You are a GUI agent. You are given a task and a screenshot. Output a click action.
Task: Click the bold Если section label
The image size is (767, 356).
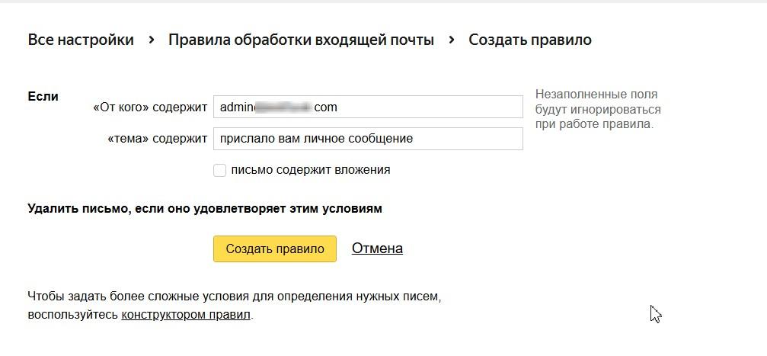tap(43, 97)
